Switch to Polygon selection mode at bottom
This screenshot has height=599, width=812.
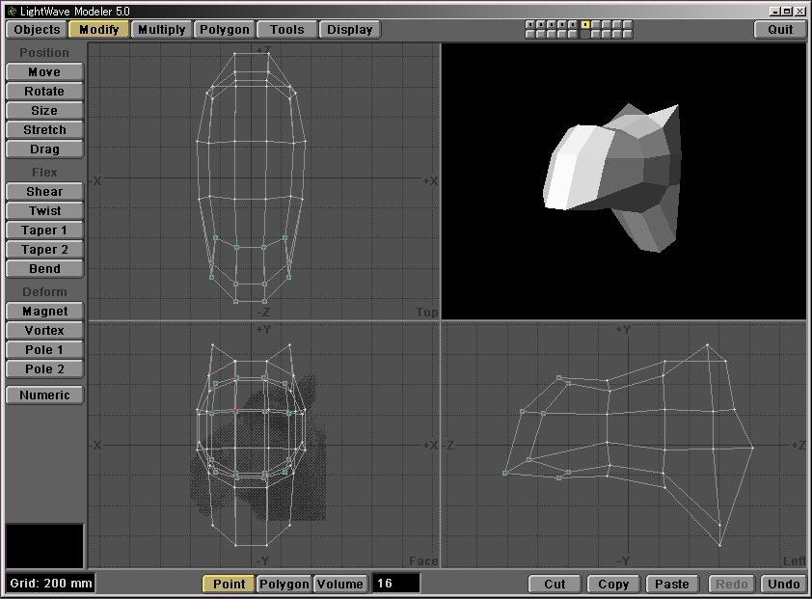pyautogui.click(x=284, y=584)
